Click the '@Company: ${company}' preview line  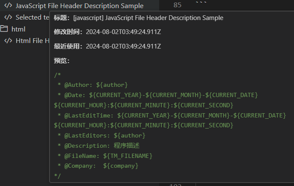(98, 166)
